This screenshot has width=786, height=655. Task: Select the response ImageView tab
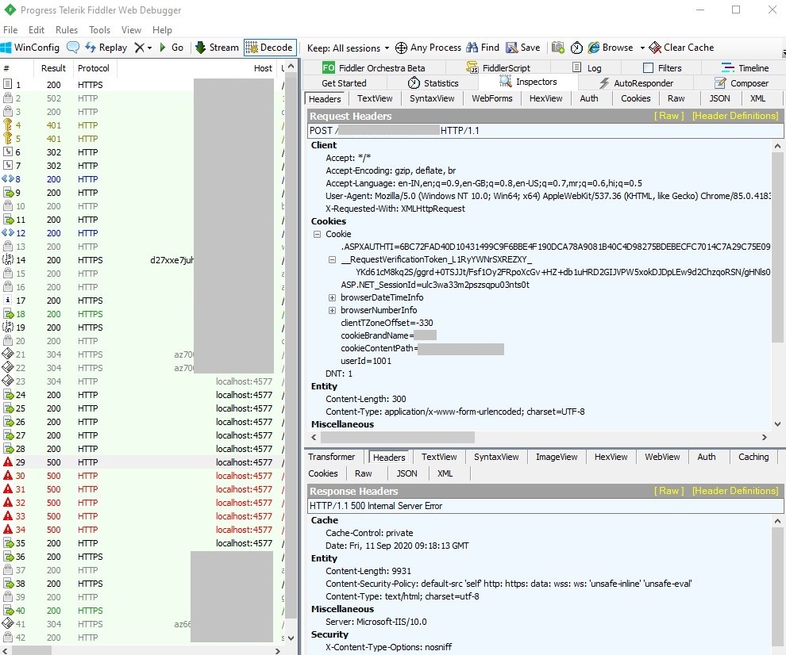coord(557,457)
